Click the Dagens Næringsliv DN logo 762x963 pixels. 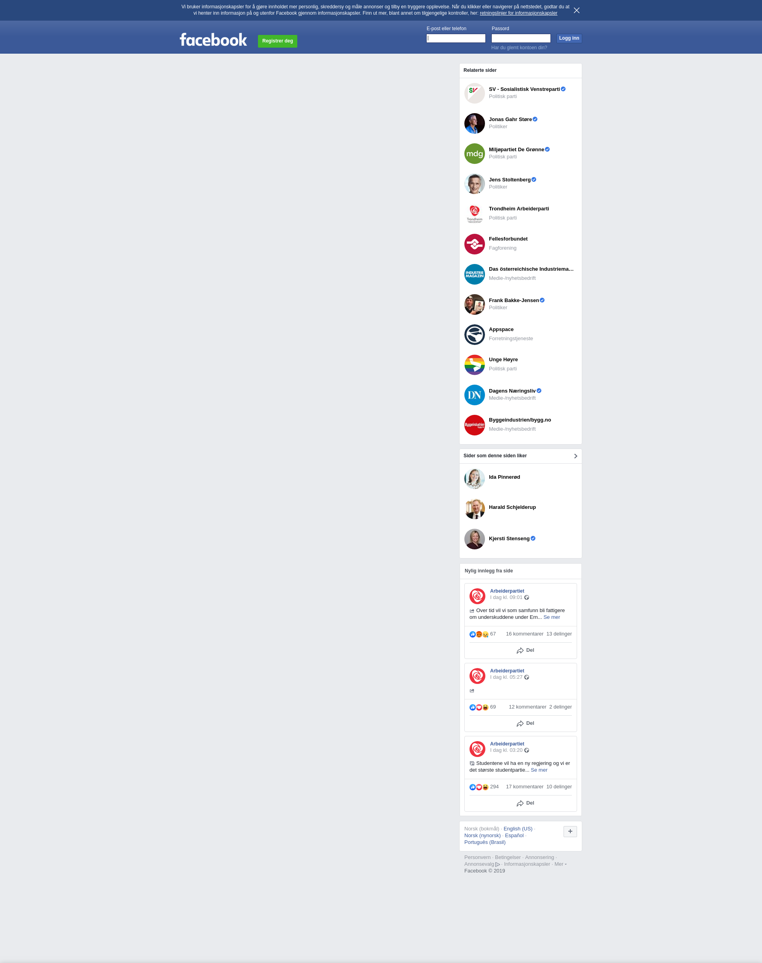(474, 395)
